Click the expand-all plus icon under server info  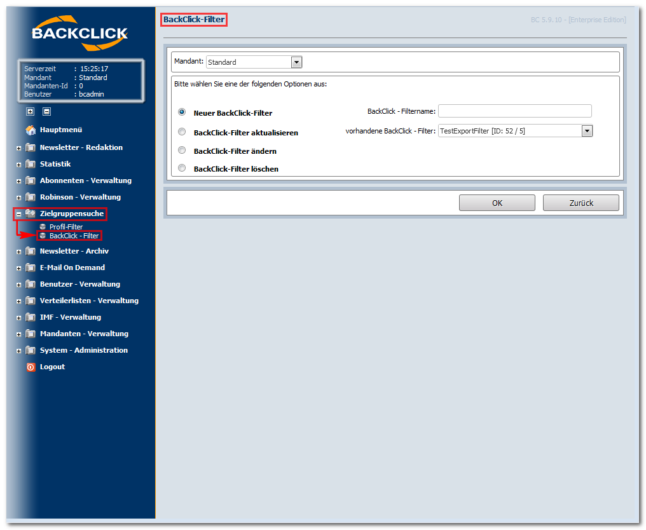[30, 112]
